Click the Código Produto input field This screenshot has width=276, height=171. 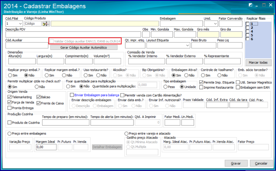[33, 24]
